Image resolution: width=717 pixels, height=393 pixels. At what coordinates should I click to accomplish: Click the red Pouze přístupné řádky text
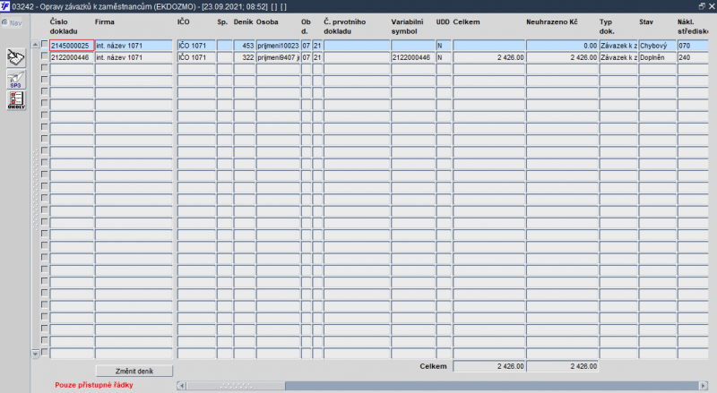94,385
